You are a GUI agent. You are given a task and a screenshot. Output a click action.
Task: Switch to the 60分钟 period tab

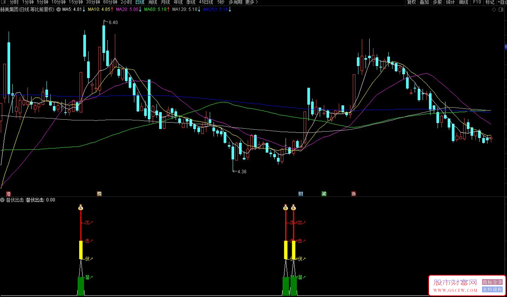[110, 2]
